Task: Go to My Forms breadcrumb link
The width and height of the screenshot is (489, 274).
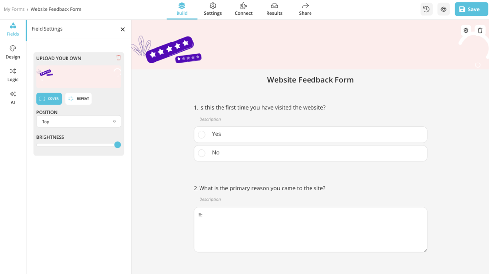Action: 14,9
